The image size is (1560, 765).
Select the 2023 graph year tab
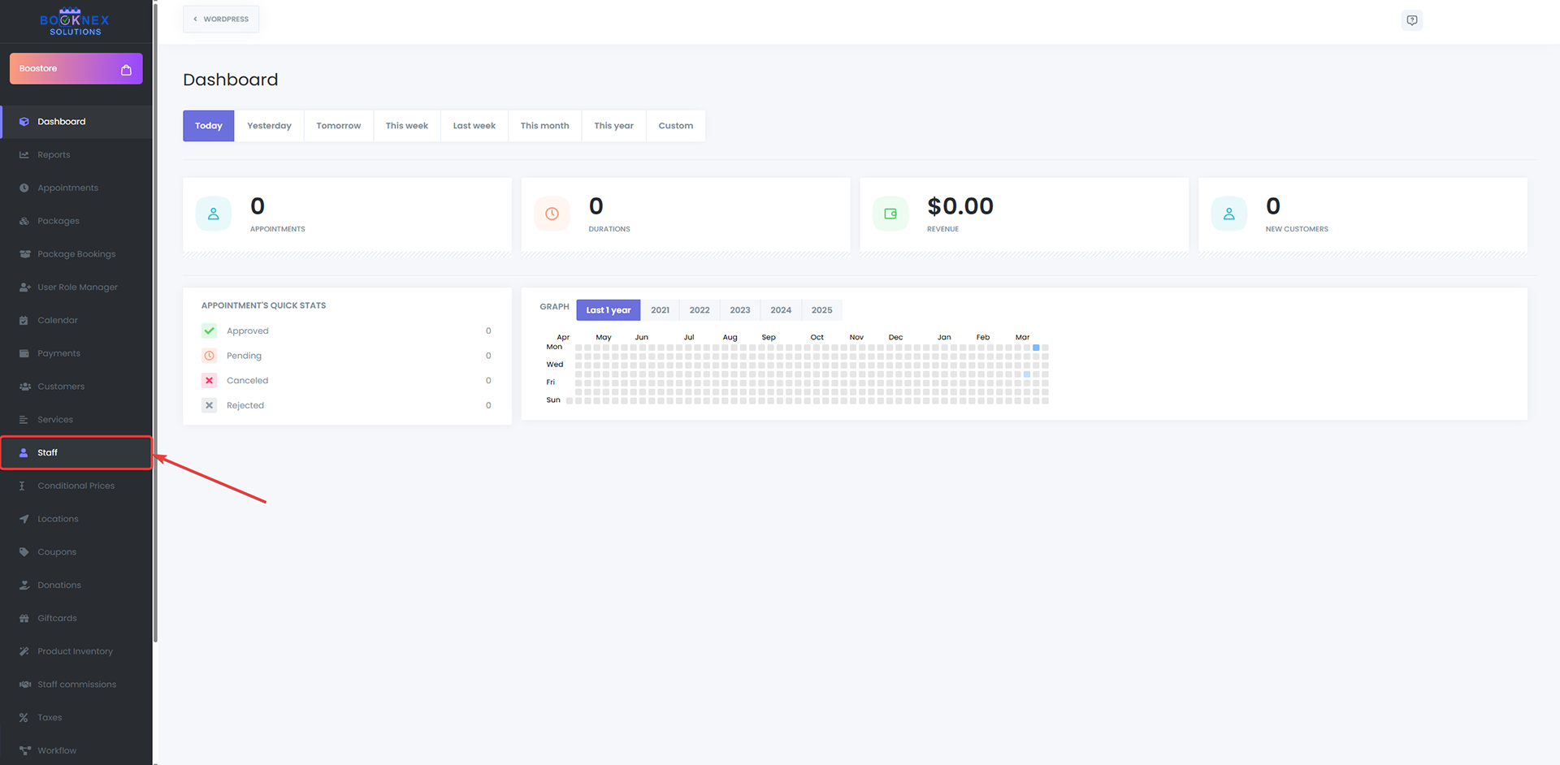pyautogui.click(x=739, y=310)
